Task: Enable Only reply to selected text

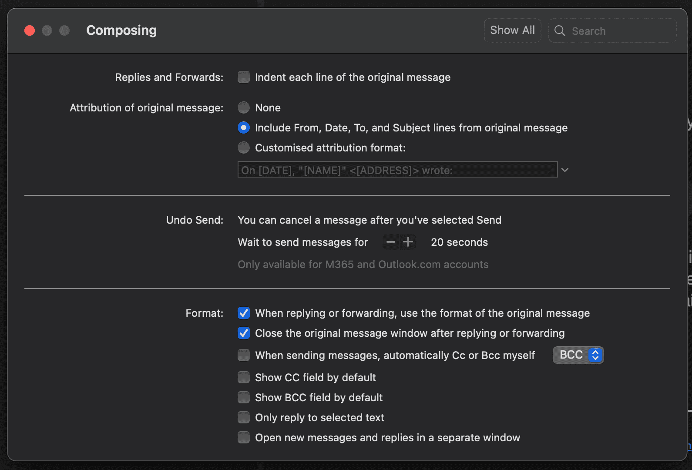Action: [x=244, y=417]
